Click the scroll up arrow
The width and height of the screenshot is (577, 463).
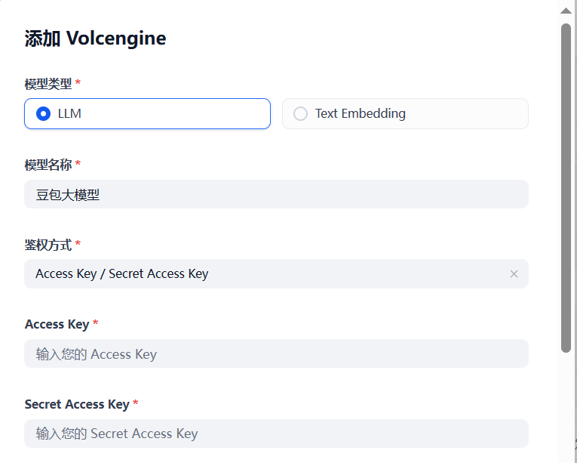point(566,11)
